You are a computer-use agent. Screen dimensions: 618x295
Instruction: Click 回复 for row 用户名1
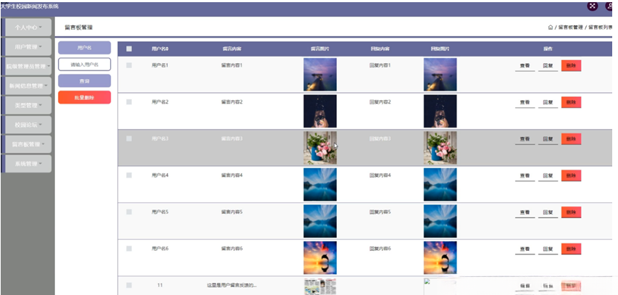tap(548, 66)
